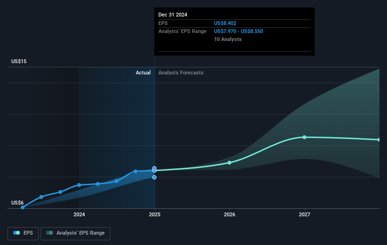Click the 2026 x-axis label
The image size is (387, 245).
pyautogui.click(x=230, y=214)
